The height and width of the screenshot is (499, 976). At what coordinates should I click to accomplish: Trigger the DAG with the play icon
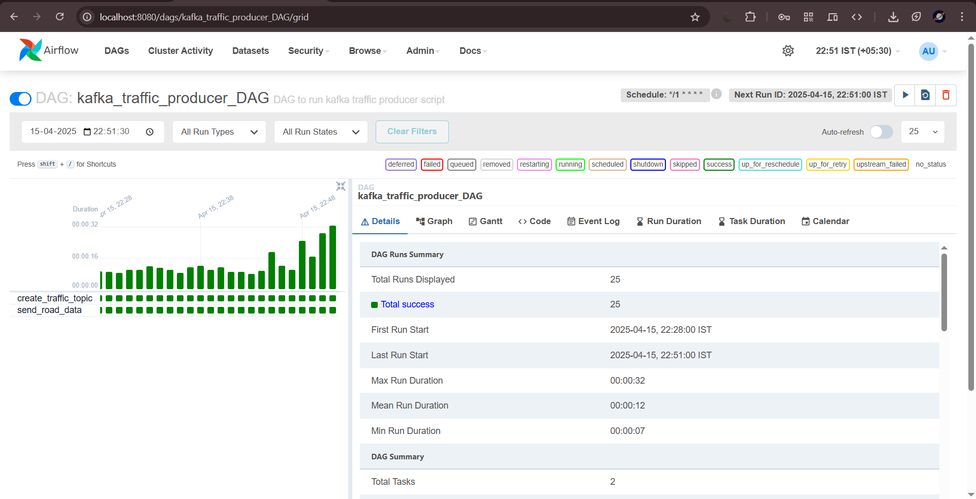point(905,95)
